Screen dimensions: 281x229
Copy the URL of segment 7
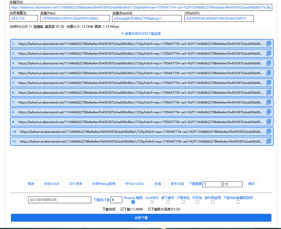268,102
